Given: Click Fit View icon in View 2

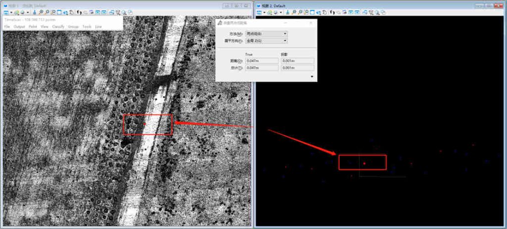Looking at the screenshot, I should (x=312, y=12).
